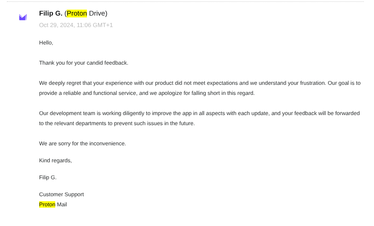
Task: Click the GMT+1 timezone text
Action: 103,25
